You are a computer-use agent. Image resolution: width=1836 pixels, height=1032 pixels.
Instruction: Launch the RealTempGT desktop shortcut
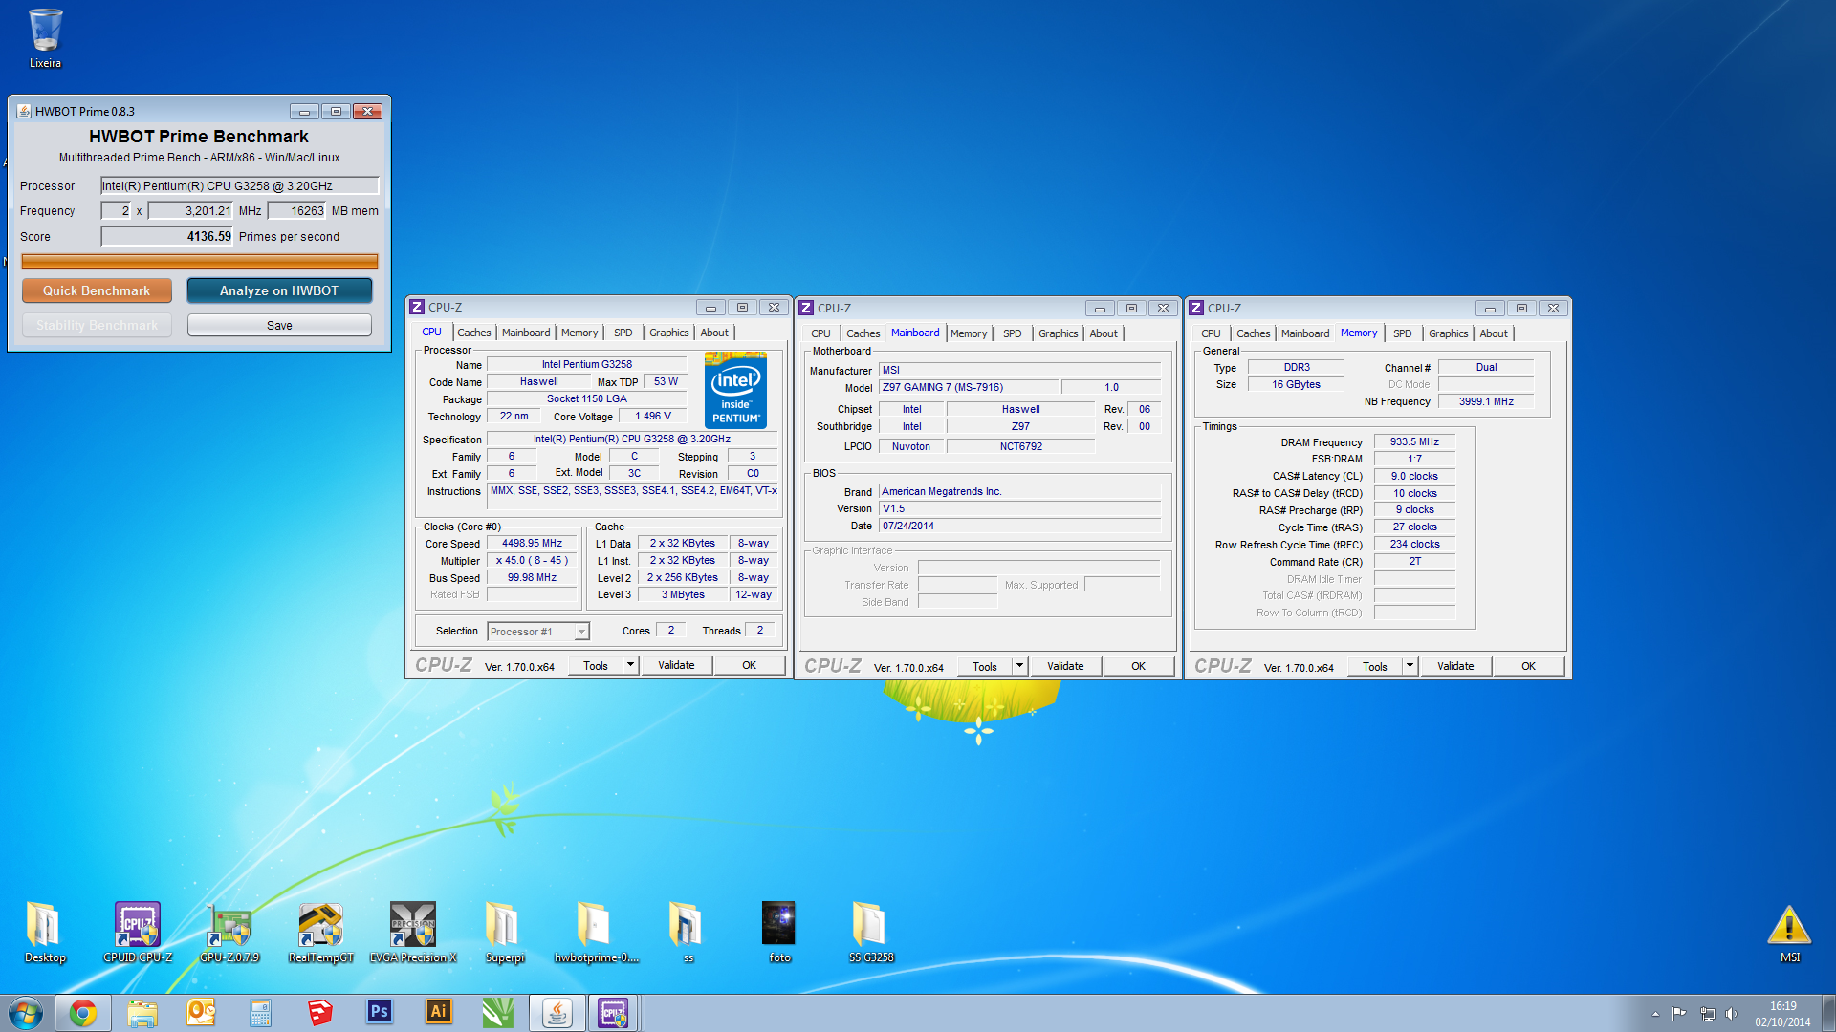321,932
